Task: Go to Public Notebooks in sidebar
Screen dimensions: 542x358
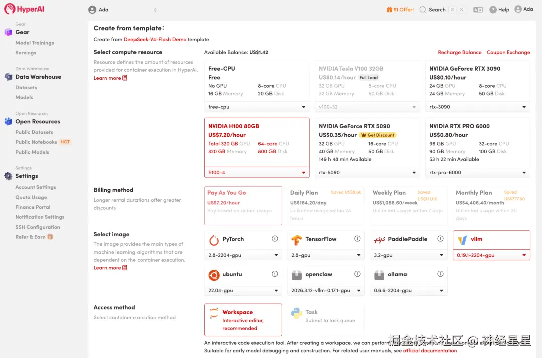Action: click(x=36, y=142)
